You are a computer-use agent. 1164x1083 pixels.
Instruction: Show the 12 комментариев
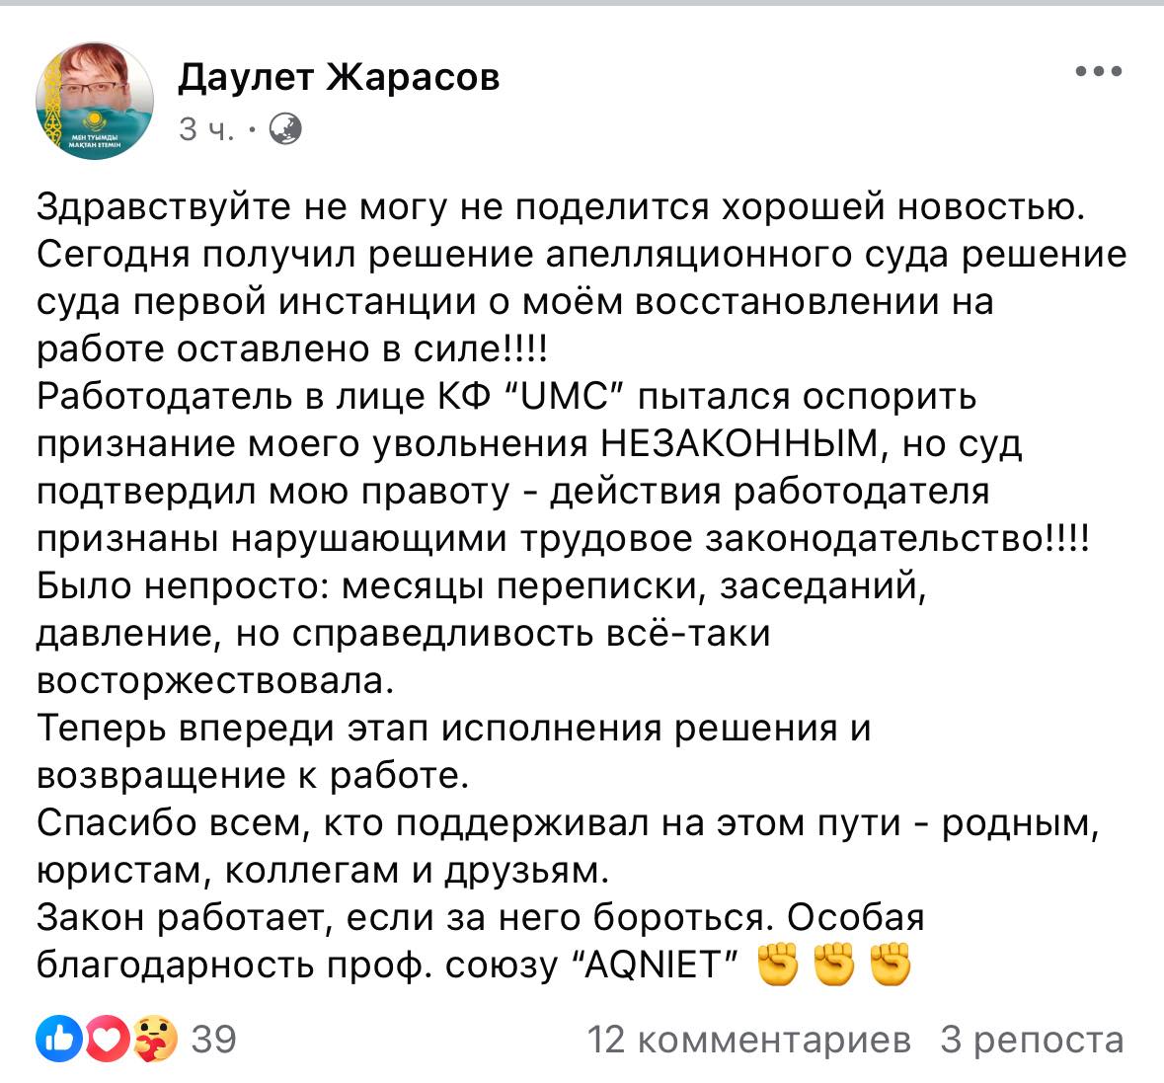point(749,1040)
